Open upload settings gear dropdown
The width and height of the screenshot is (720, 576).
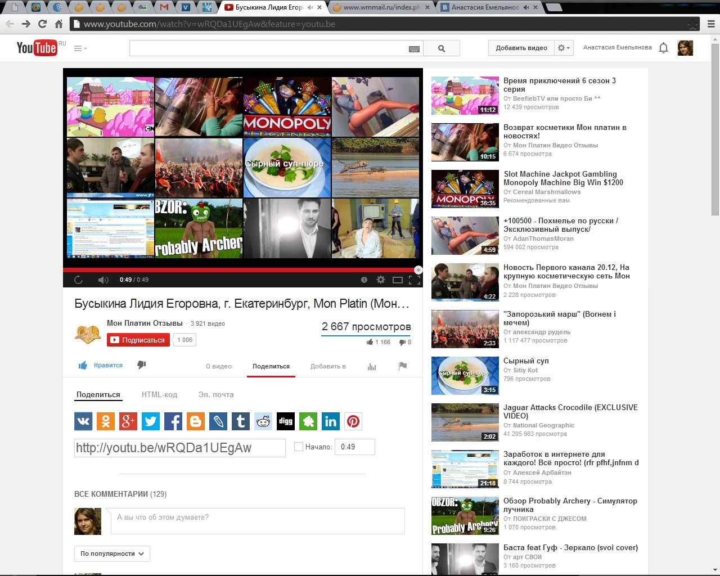tap(564, 48)
